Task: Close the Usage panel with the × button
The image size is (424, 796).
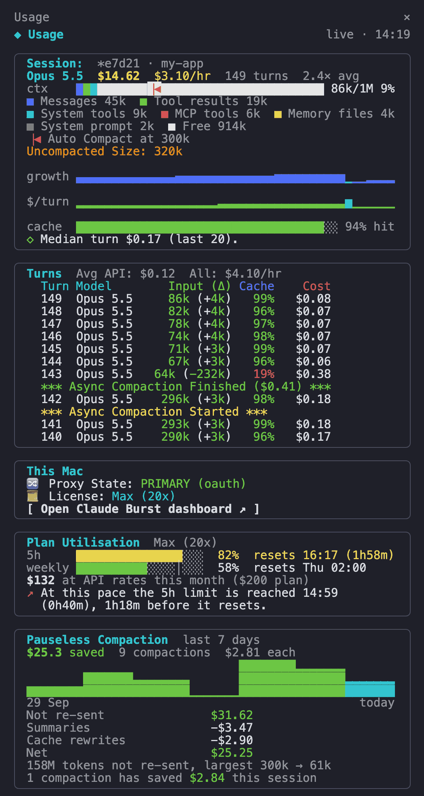Action: (x=407, y=17)
